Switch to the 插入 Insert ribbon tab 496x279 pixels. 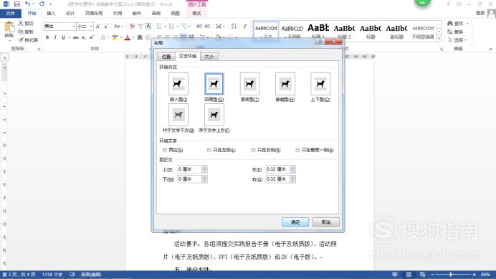51,14
